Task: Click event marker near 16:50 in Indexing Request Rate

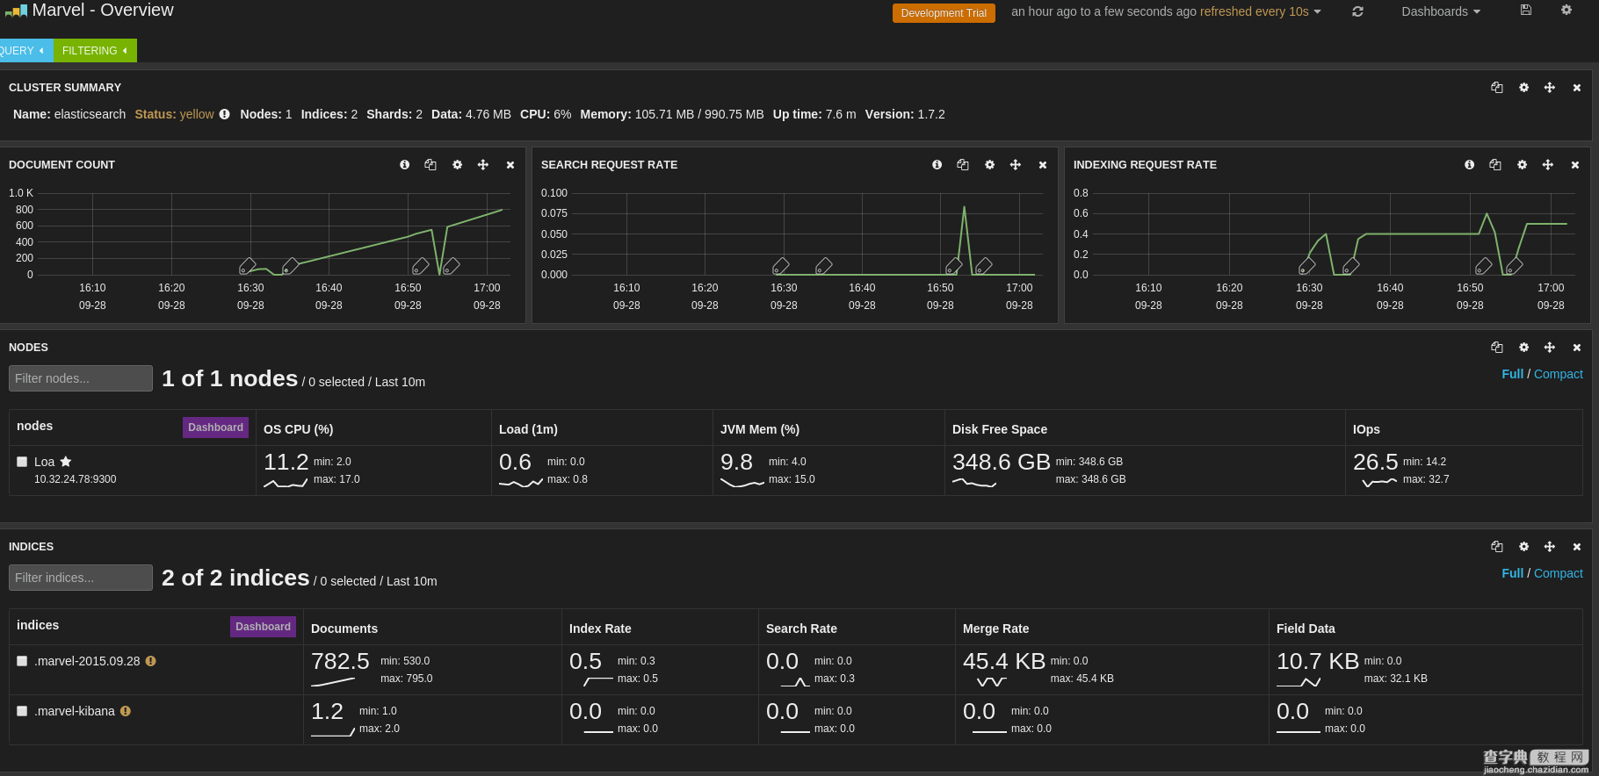Action: coord(1483,266)
